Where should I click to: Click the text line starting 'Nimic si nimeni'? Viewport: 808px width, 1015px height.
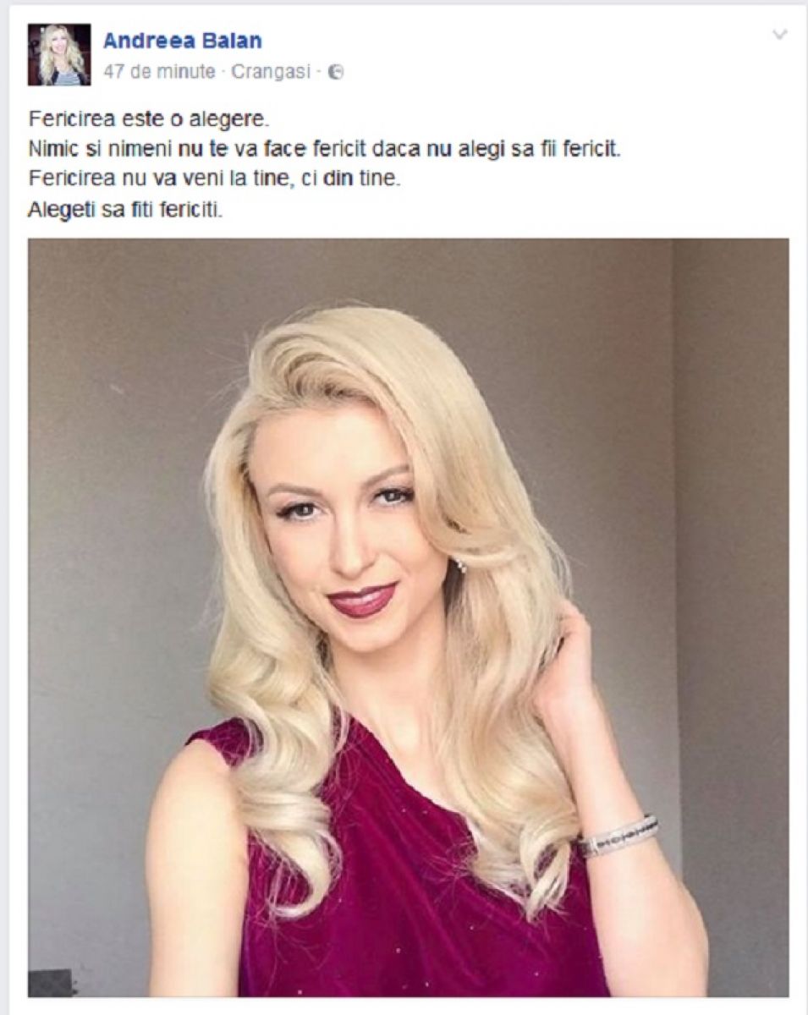[x=325, y=149]
